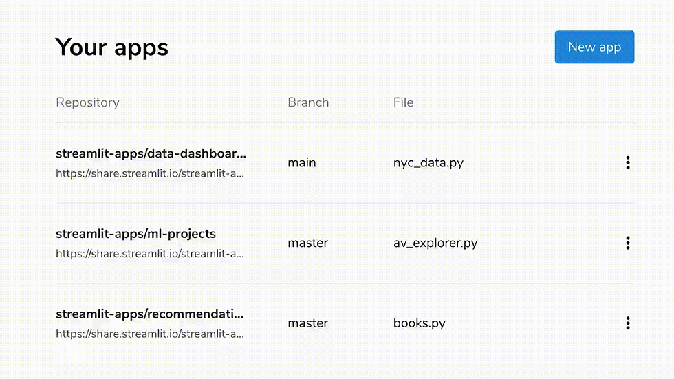Image resolution: width=674 pixels, height=379 pixels.
Task: Visit share URL under recommendation app
Action: tap(150, 334)
